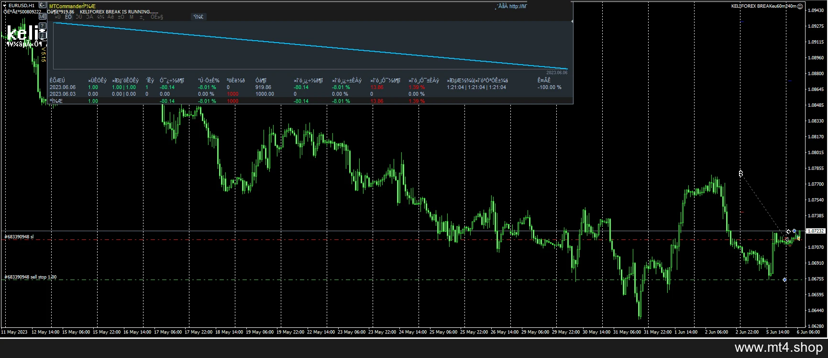
Task: Click the EURUSD,H1 chart title
Action: [x=22, y=6]
